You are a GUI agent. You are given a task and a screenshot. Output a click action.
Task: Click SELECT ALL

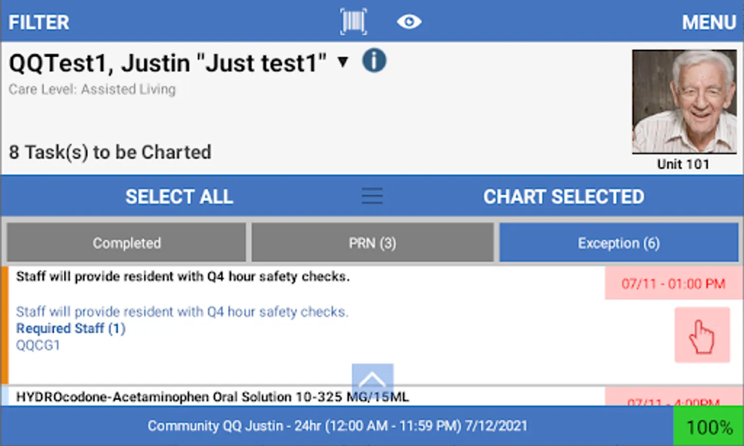click(x=179, y=196)
